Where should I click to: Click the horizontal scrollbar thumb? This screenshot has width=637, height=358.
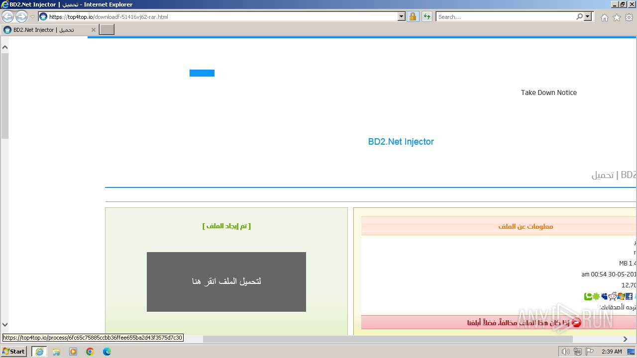click(x=388, y=339)
